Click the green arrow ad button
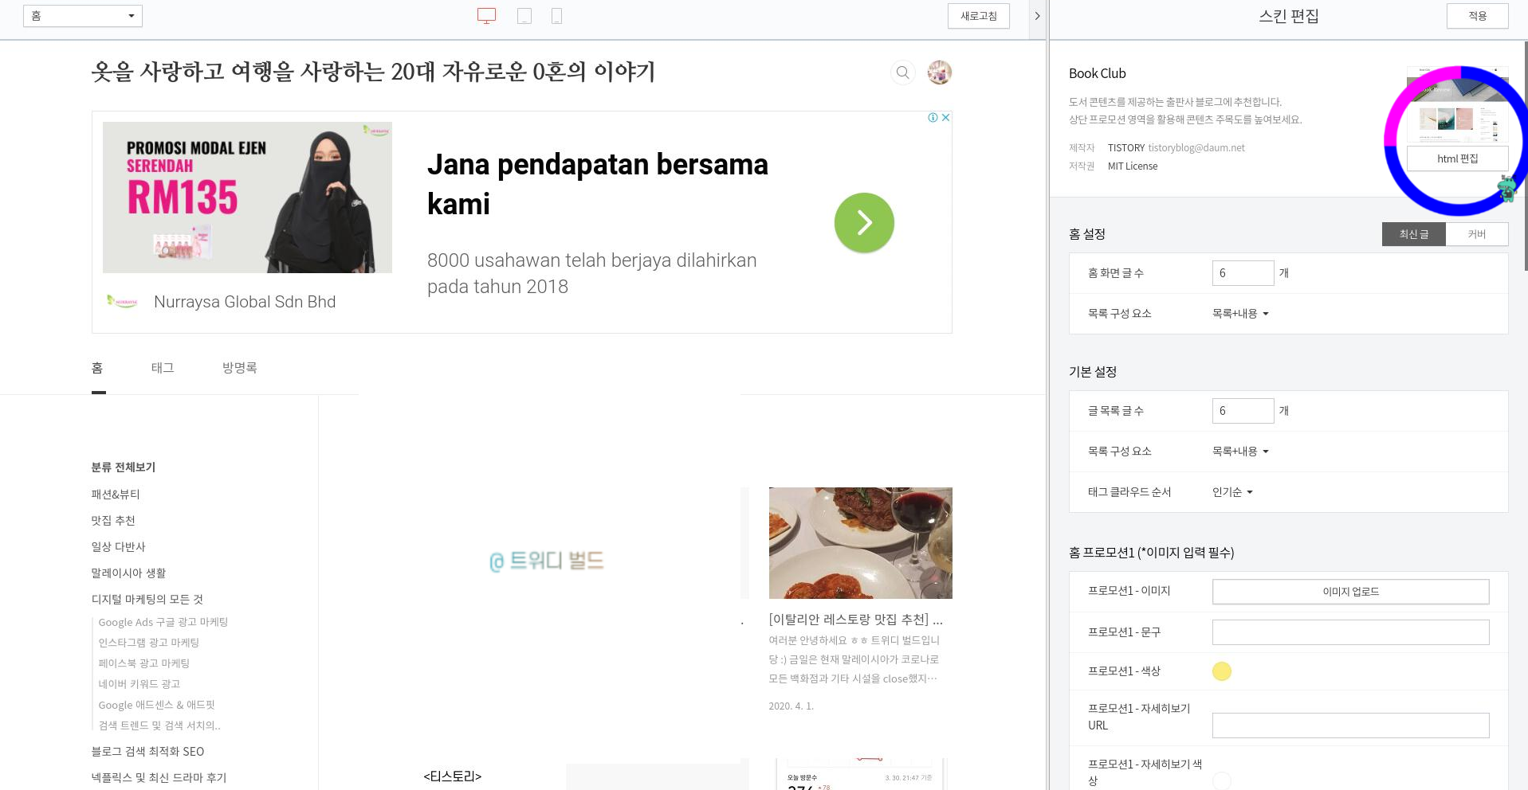The height and width of the screenshot is (790, 1528). 864,222
